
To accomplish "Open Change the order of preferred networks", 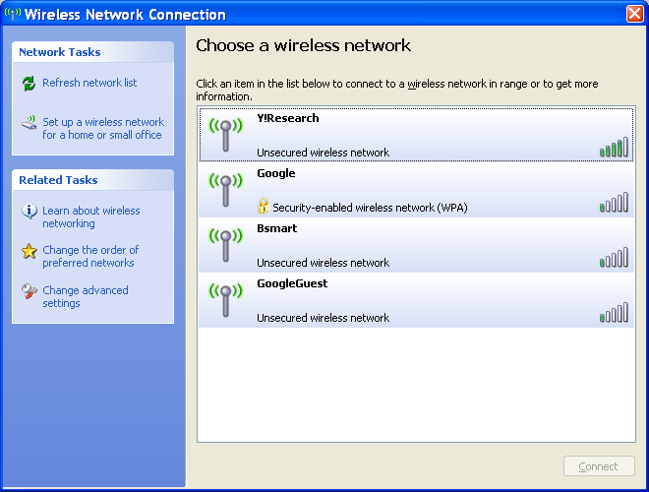I will pyautogui.click(x=90, y=257).
